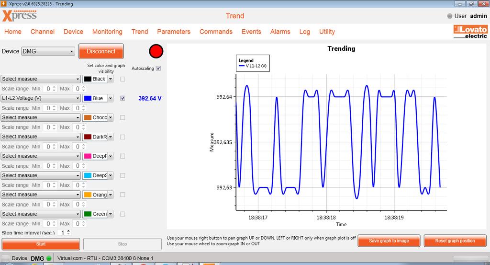The image size is (490, 265).
Task: Open the Utility menu
Action: pyautogui.click(x=327, y=32)
